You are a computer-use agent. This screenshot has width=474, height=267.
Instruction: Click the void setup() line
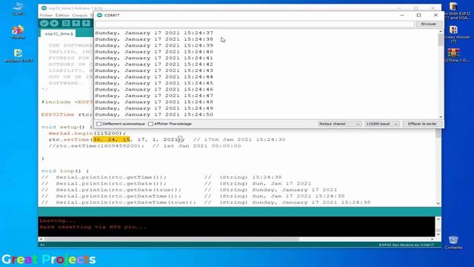[67, 127]
